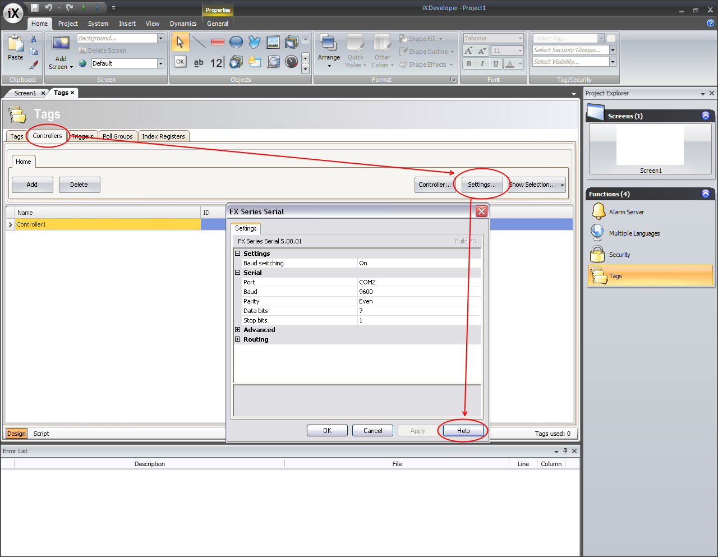Screen dimensions: 718x557
Task: Open the Background screen dropdown
Action: click(160, 38)
